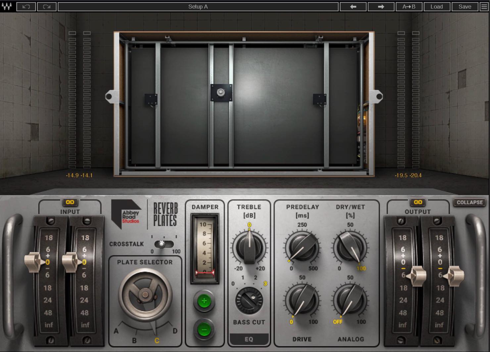Select plate D on Plate Selector
Image resolution: width=490 pixels, height=352 pixels.
click(x=175, y=331)
